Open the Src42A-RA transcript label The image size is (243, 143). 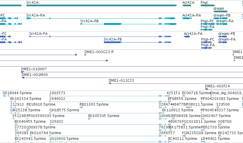click(x=36, y=15)
